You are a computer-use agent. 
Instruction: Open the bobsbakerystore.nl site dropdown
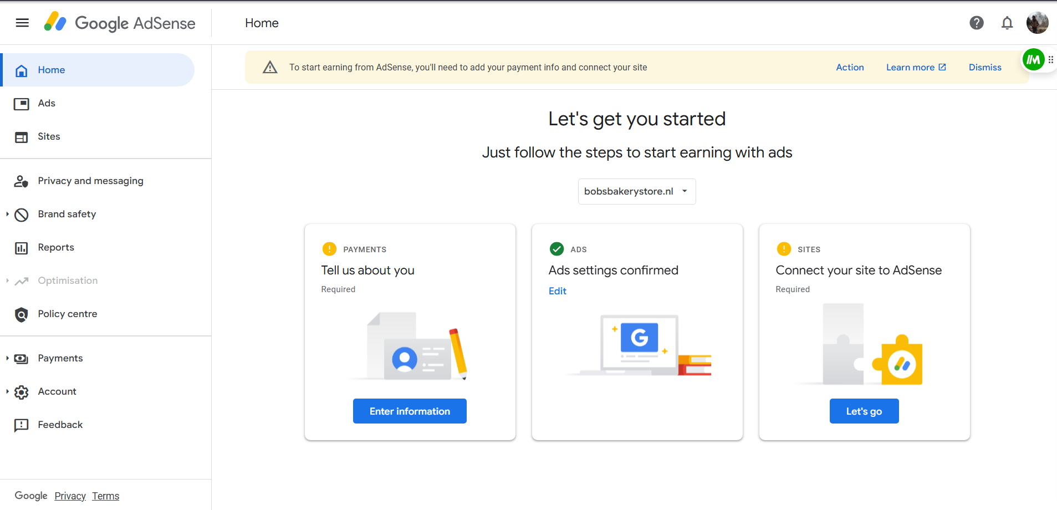click(x=636, y=191)
